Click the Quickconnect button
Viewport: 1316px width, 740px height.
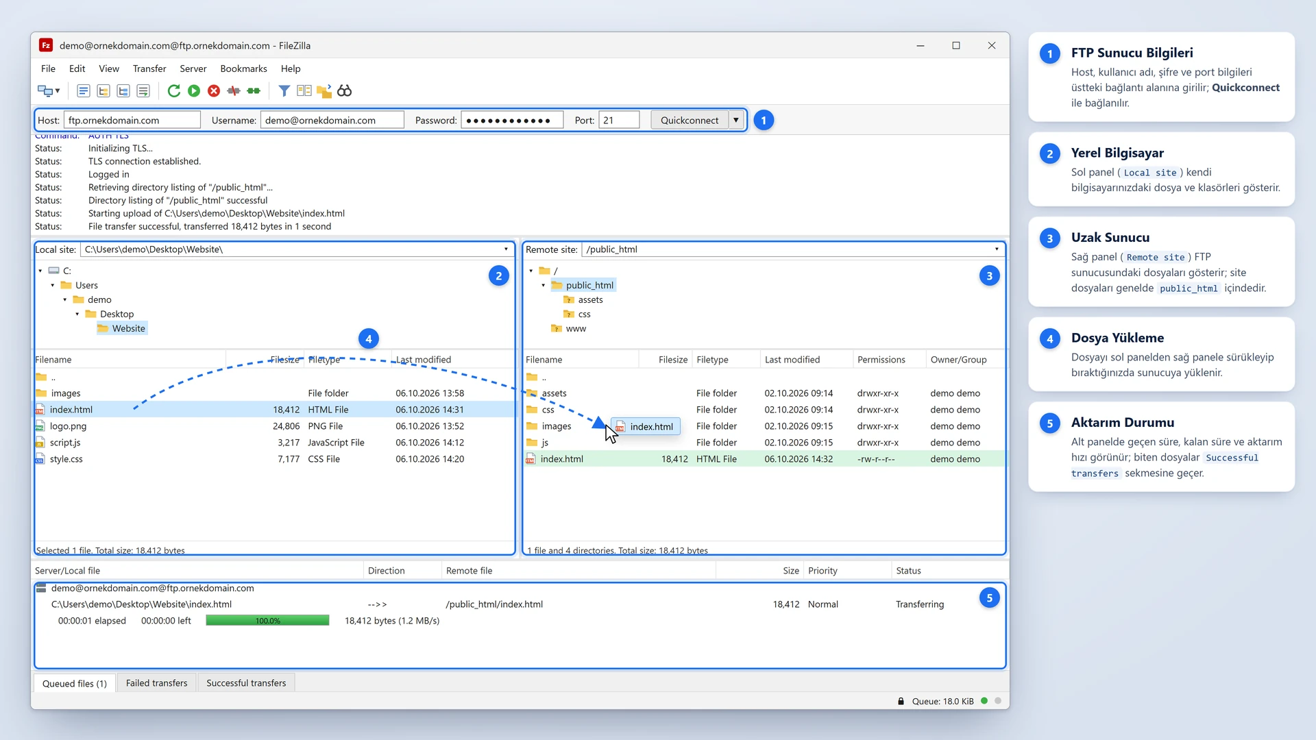click(690, 120)
